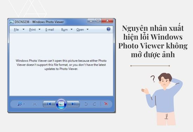Viewport: 193px width, 132px height.
Task: Open the Open menu
Action: tap(80, 30)
